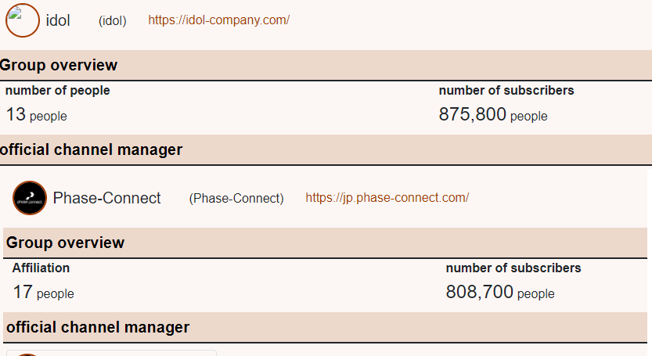The width and height of the screenshot is (652, 356).
Task: Click the 875,800 subscribers figure
Action: pos(492,115)
